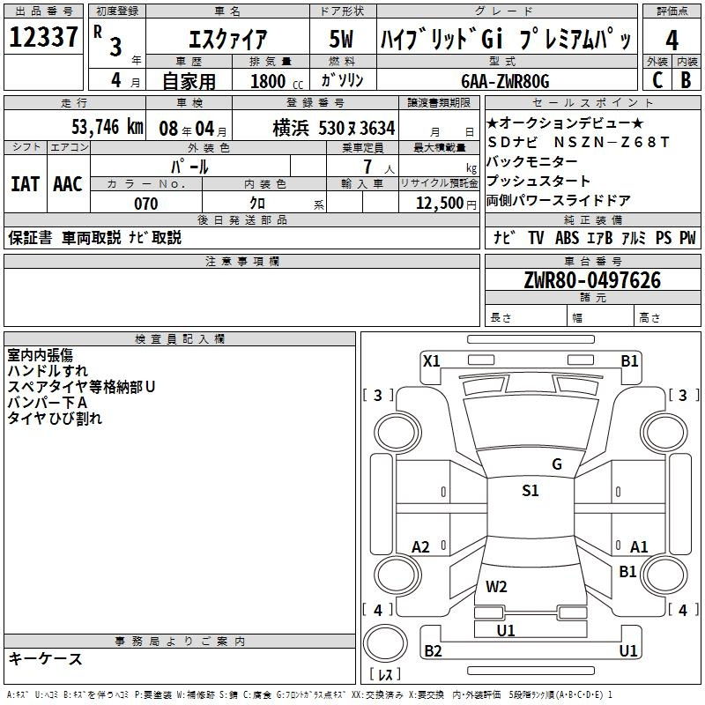This screenshot has height=705, width=705.
Task: Select the A2 scratch marker on diagram
Action: pyautogui.click(x=421, y=547)
